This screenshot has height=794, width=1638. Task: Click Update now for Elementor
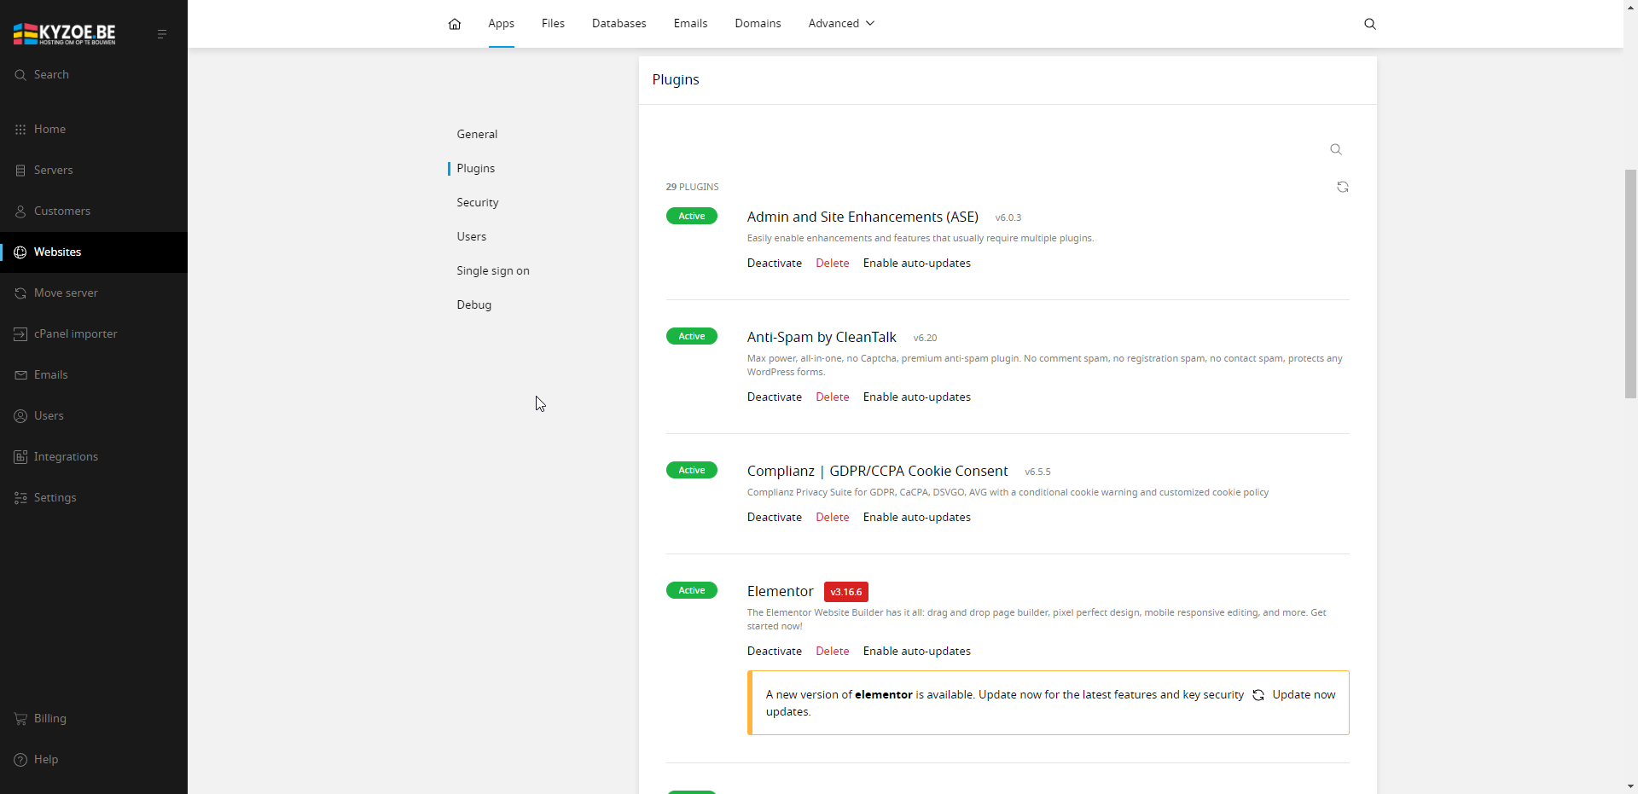point(1304,695)
